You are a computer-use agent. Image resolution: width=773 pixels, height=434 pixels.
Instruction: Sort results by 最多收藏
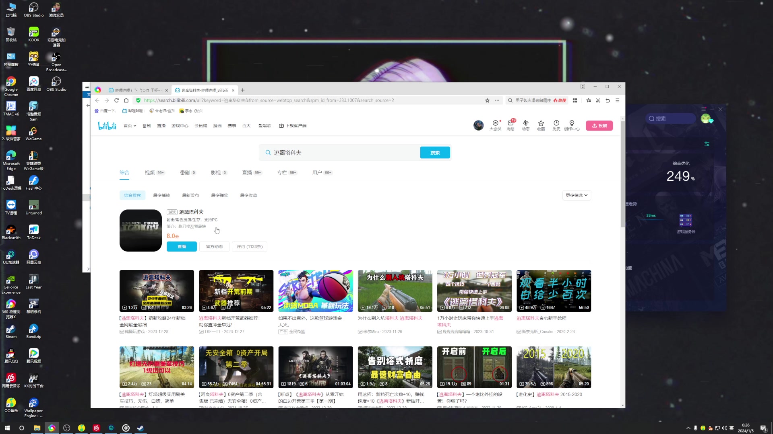point(248,195)
